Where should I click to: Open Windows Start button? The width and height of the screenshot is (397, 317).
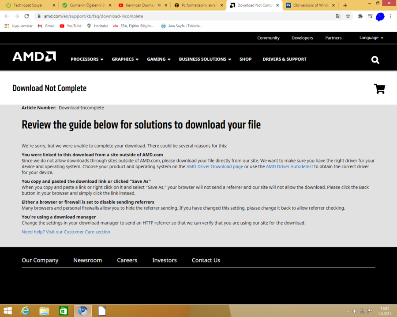pos(7,311)
